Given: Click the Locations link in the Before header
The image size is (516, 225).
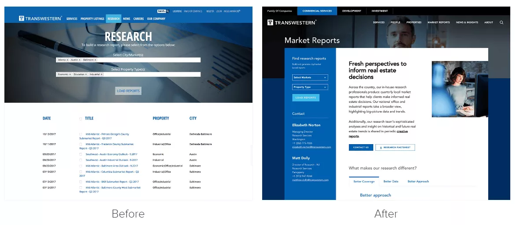Looking at the screenshot, I should (x=177, y=11).
